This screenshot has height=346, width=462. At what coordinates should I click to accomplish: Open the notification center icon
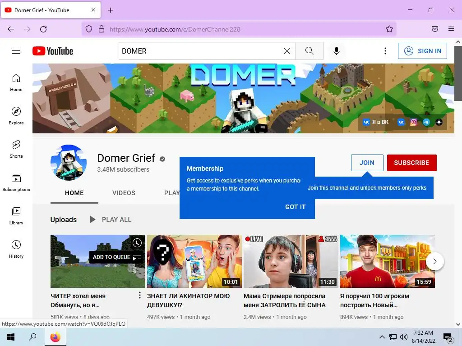[448, 337]
